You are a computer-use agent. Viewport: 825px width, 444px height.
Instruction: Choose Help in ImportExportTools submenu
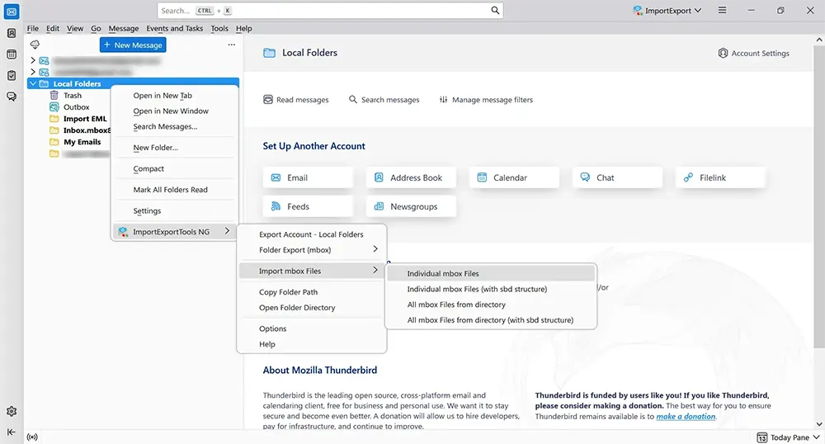(x=312, y=344)
